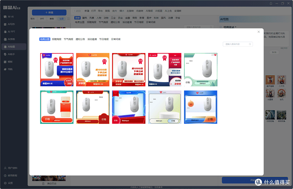293x189 pixels.
Task: Click the list menu icon beside 绘图 tab
Action: (x=68, y=19)
